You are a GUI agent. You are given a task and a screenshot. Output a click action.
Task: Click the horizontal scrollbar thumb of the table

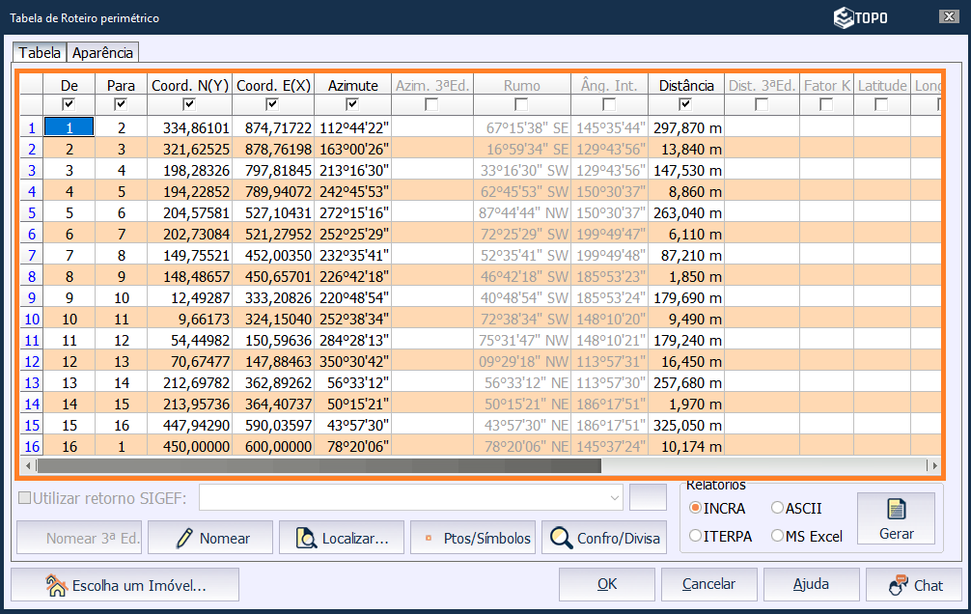coord(319,465)
